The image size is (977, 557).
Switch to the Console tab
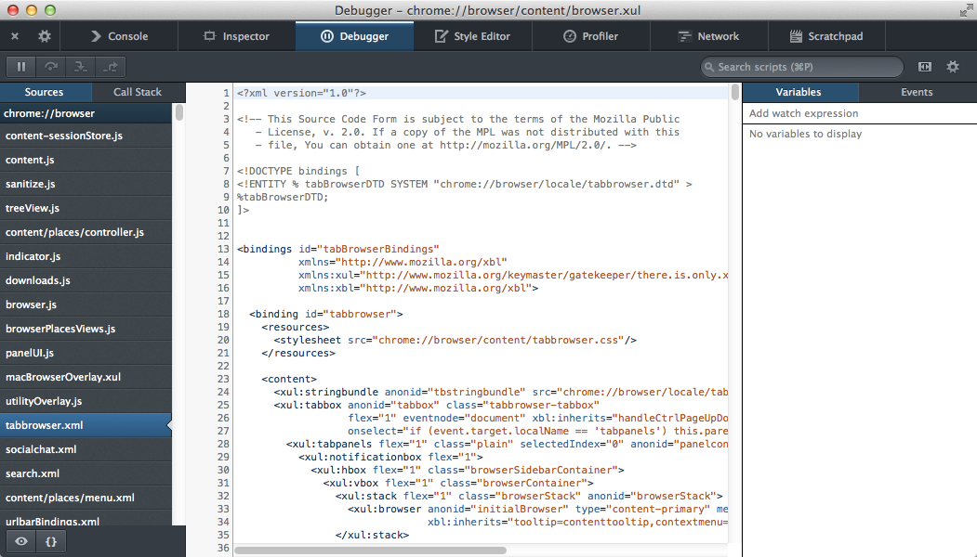click(x=119, y=36)
